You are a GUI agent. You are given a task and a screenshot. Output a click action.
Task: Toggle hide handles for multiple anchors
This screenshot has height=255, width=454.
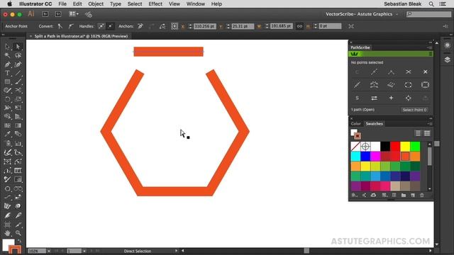click(111, 26)
